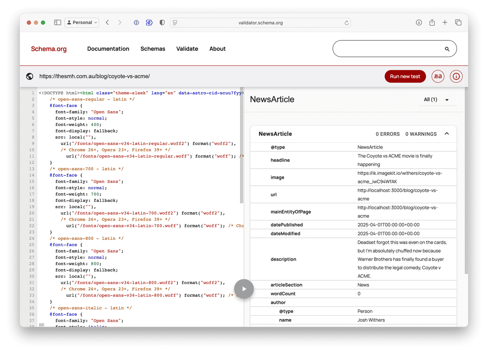Click the 0 WARNINGS label

click(421, 134)
